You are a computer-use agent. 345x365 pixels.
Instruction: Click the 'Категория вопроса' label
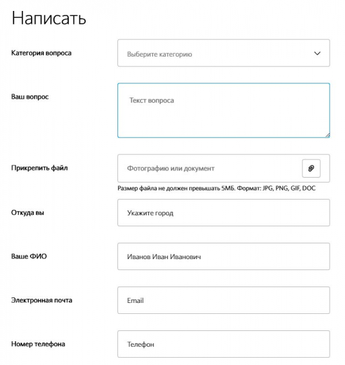click(41, 53)
